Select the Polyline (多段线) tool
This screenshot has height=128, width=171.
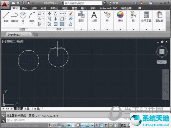14,17
